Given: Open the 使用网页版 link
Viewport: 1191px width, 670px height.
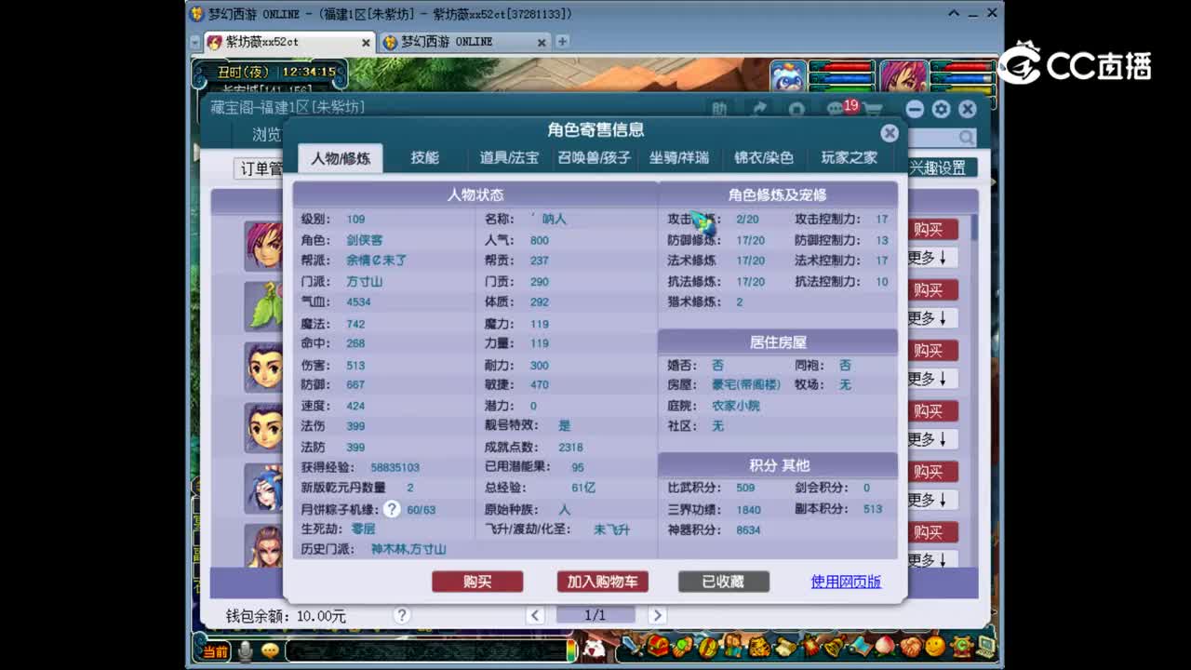Looking at the screenshot, I should click(x=846, y=582).
